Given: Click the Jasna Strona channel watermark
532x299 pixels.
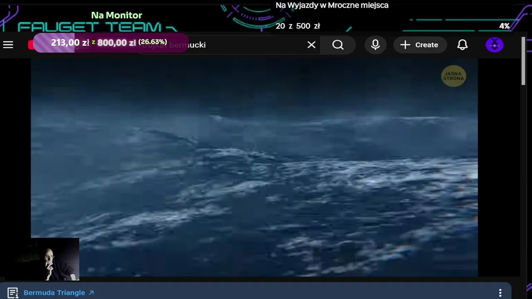Looking at the screenshot, I should [x=453, y=76].
